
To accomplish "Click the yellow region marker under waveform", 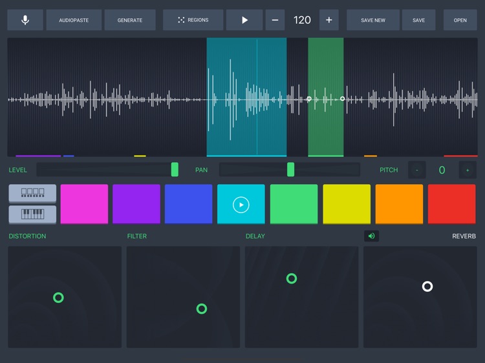I will [x=140, y=156].
